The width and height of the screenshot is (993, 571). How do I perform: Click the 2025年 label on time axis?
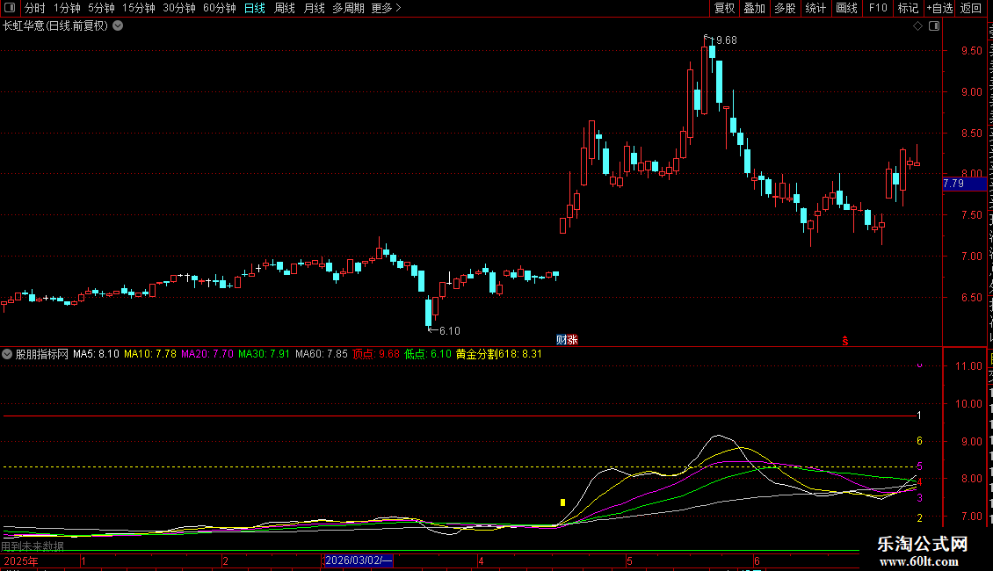point(21,560)
